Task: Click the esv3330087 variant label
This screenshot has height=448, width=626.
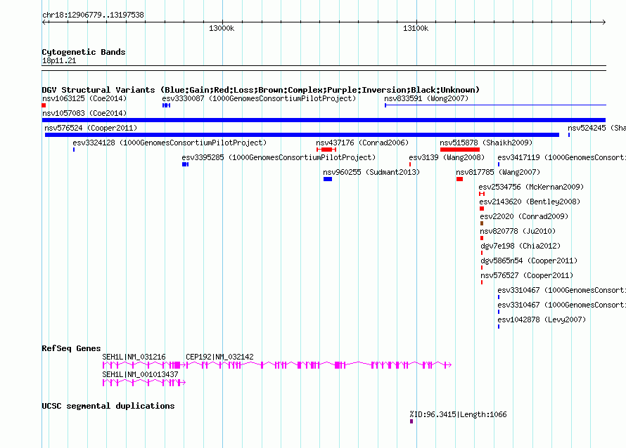Action: coord(259,98)
